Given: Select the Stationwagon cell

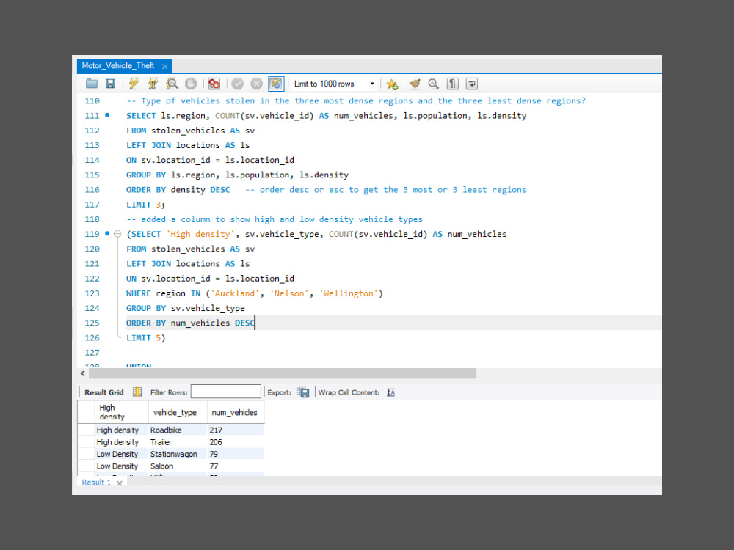Looking at the screenshot, I should [x=178, y=454].
